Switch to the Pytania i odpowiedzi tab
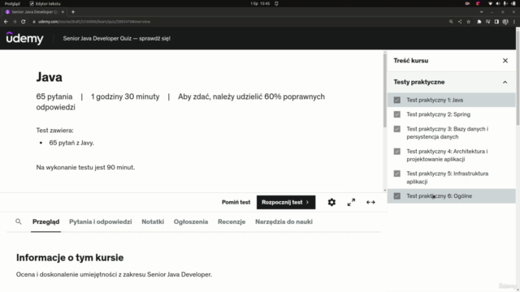 pyautogui.click(x=101, y=221)
